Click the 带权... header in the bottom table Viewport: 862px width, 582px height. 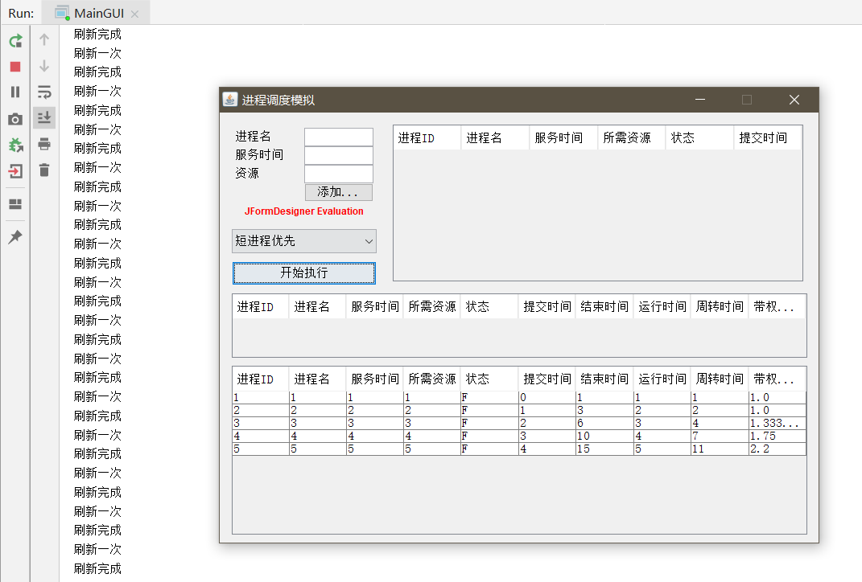pos(777,379)
